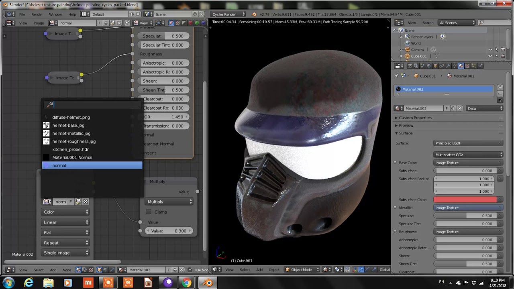This screenshot has height=289, width=514.
Task: Open the Render properties tab icon
Action: [x=410, y=66]
